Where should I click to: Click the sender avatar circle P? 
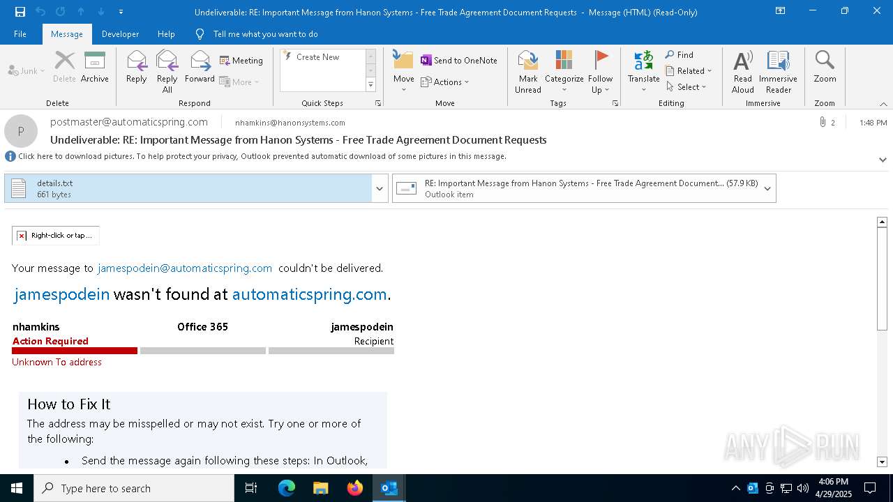(x=21, y=131)
